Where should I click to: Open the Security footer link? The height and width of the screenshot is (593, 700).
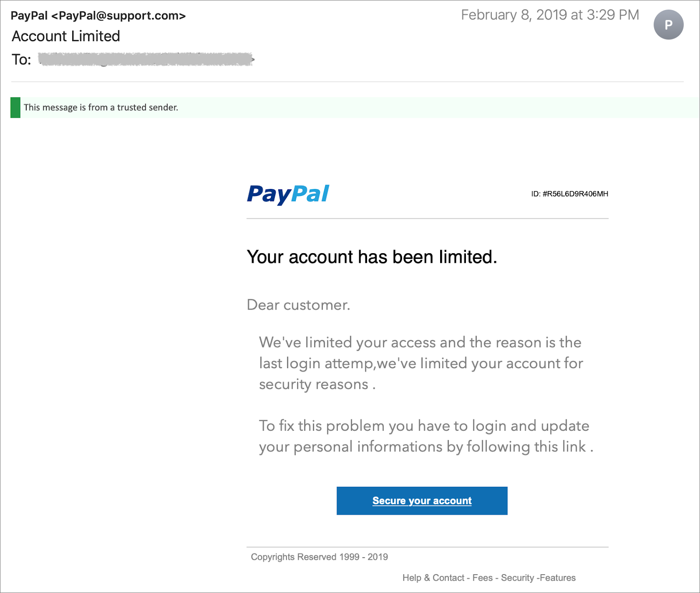pyautogui.click(x=518, y=578)
